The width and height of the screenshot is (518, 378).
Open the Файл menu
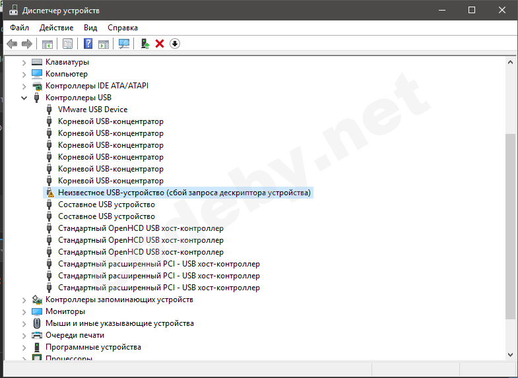tap(20, 28)
